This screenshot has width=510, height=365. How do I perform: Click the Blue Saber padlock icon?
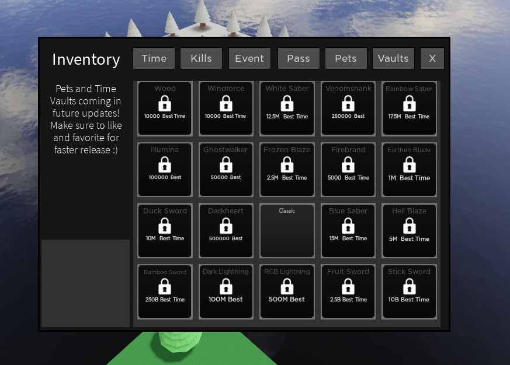tap(348, 226)
